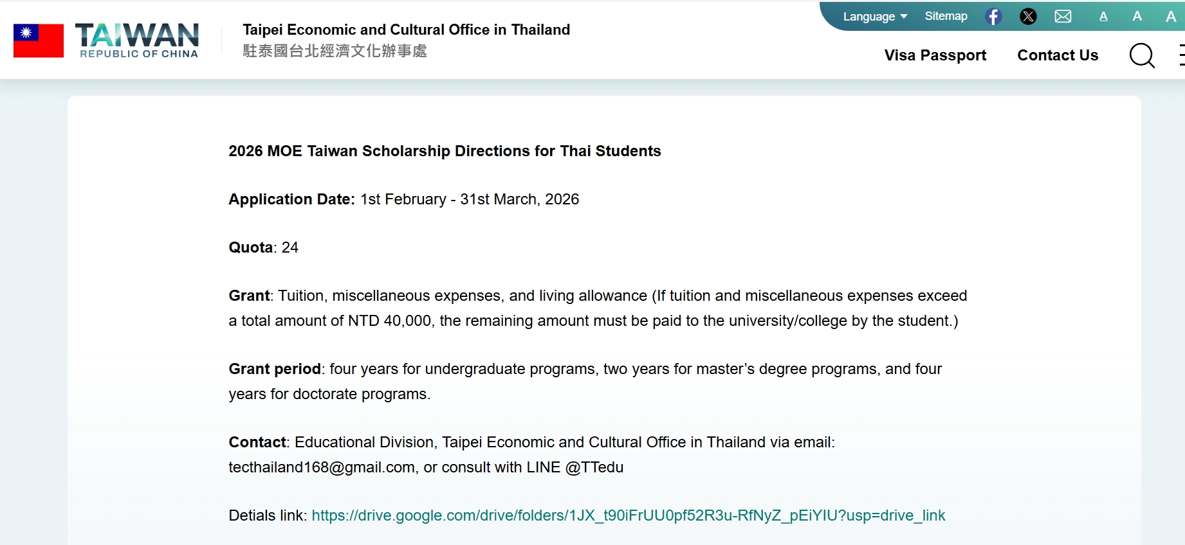Viewport: 1185px width, 545px height.
Task: Open the office's Facebook page
Action: [993, 17]
